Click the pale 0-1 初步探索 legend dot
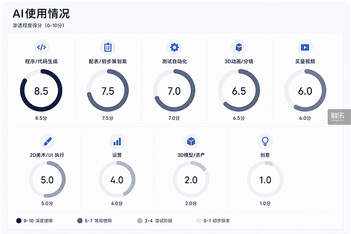This screenshot has height=234, width=351. [x=199, y=220]
